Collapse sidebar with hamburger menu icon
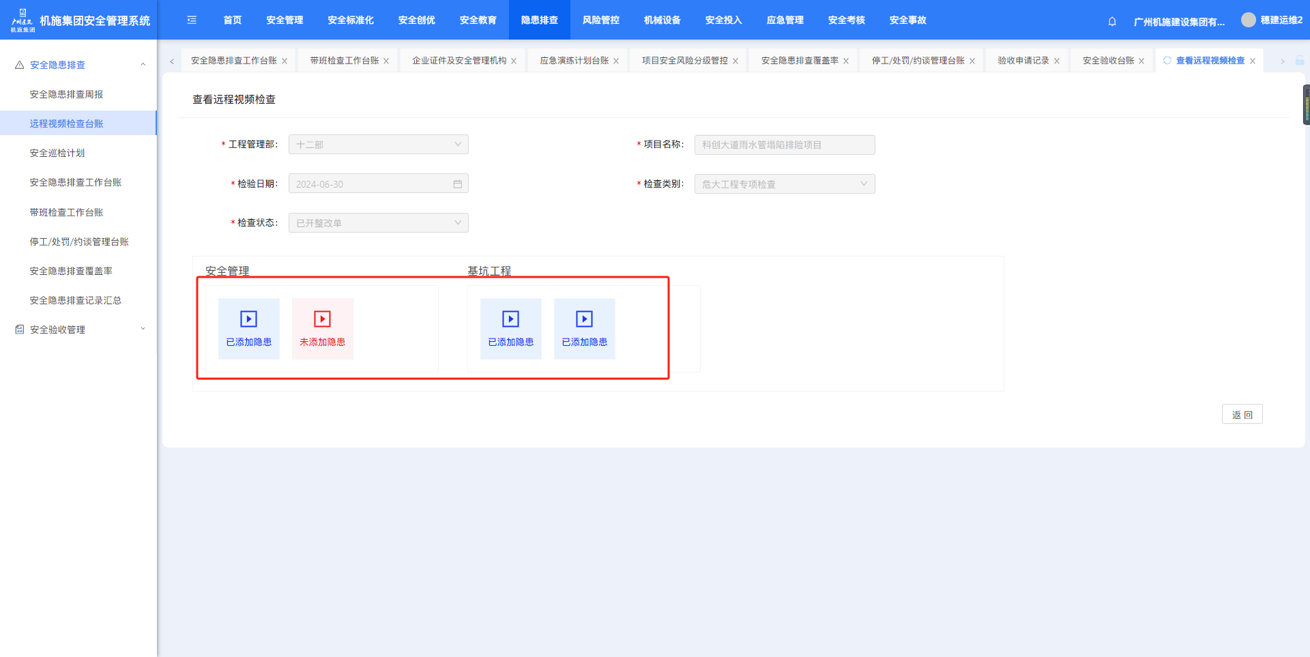This screenshot has height=657, width=1310. [x=192, y=20]
